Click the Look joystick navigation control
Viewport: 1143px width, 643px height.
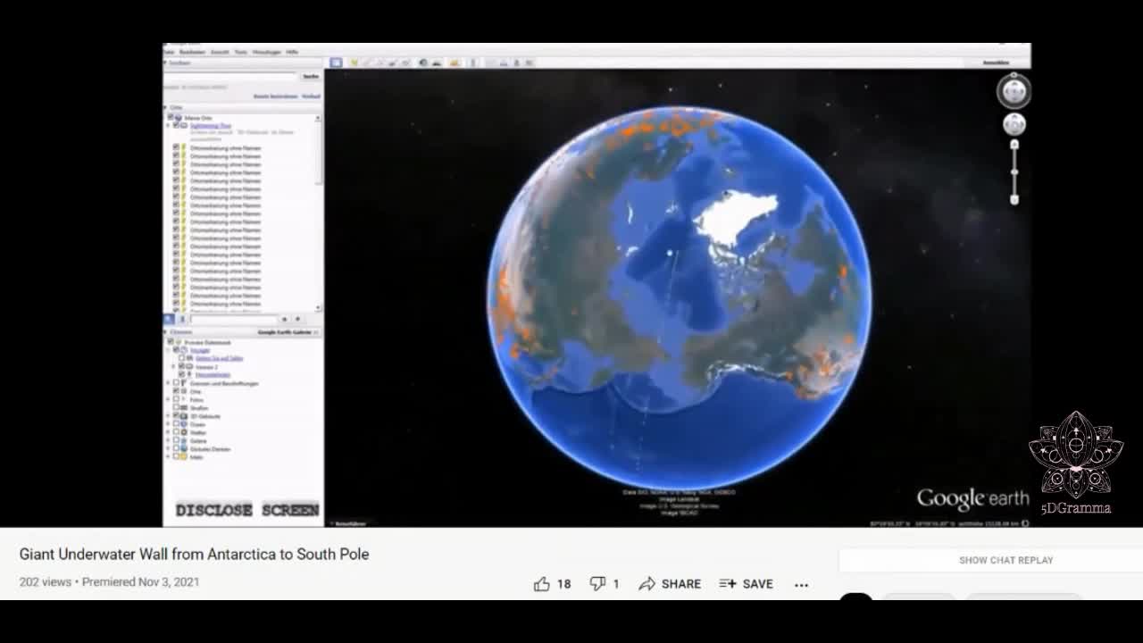click(x=1014, y=90)
